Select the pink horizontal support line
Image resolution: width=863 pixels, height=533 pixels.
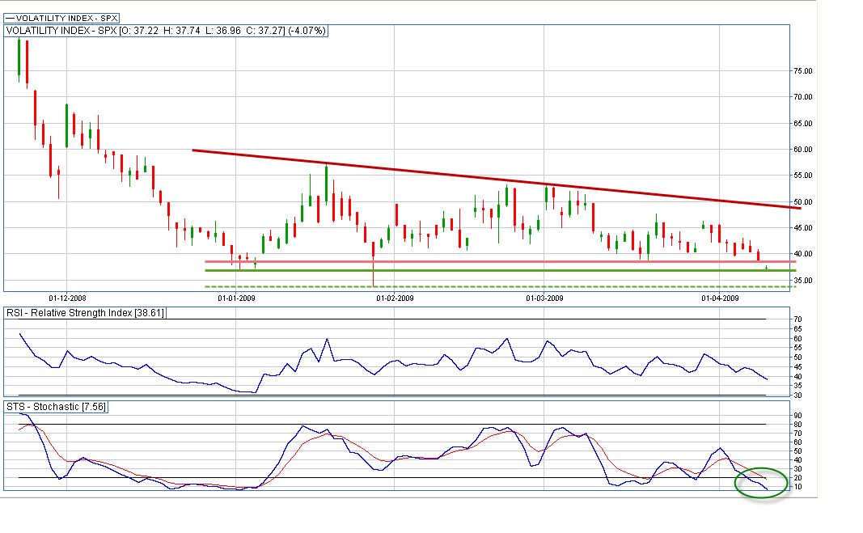coord(485,261)
